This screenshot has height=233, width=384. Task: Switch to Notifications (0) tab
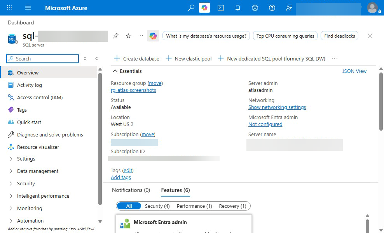[131, 190]
